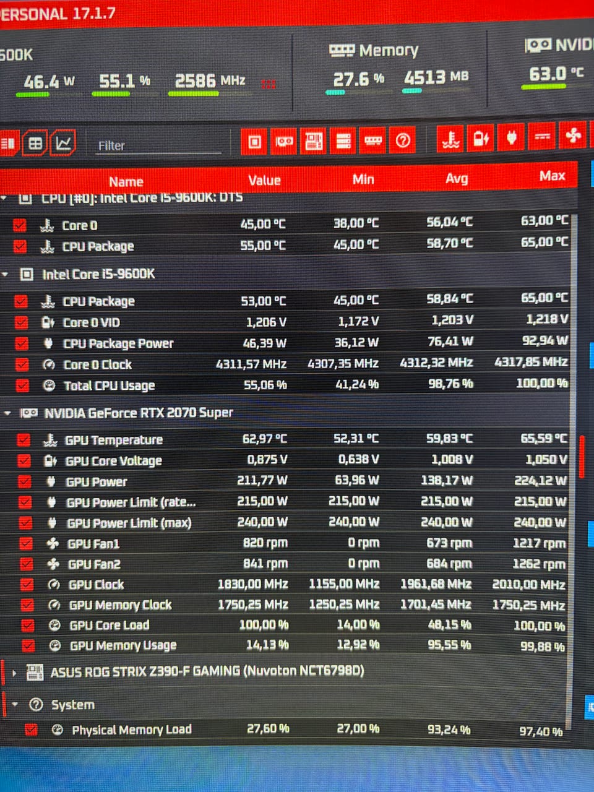Switch to the table view icon
Viewport: 594px width, 792px height.
[x=35, y=144]
